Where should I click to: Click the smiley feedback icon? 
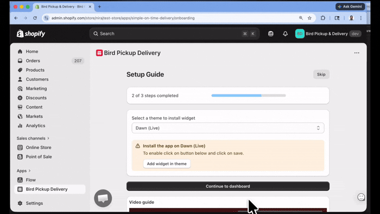click(361, 197)
